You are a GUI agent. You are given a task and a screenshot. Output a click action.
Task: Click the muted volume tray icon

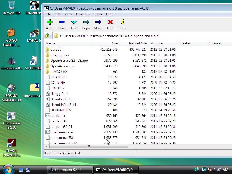[209, 169]
